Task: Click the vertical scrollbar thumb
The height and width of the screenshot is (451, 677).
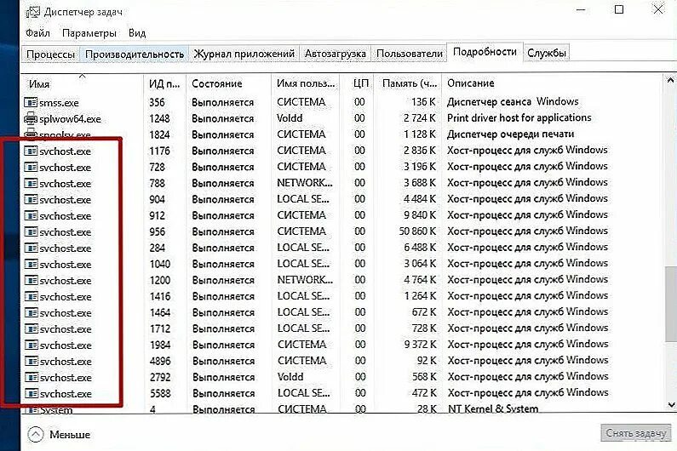Action: click(x=670, y=304)
